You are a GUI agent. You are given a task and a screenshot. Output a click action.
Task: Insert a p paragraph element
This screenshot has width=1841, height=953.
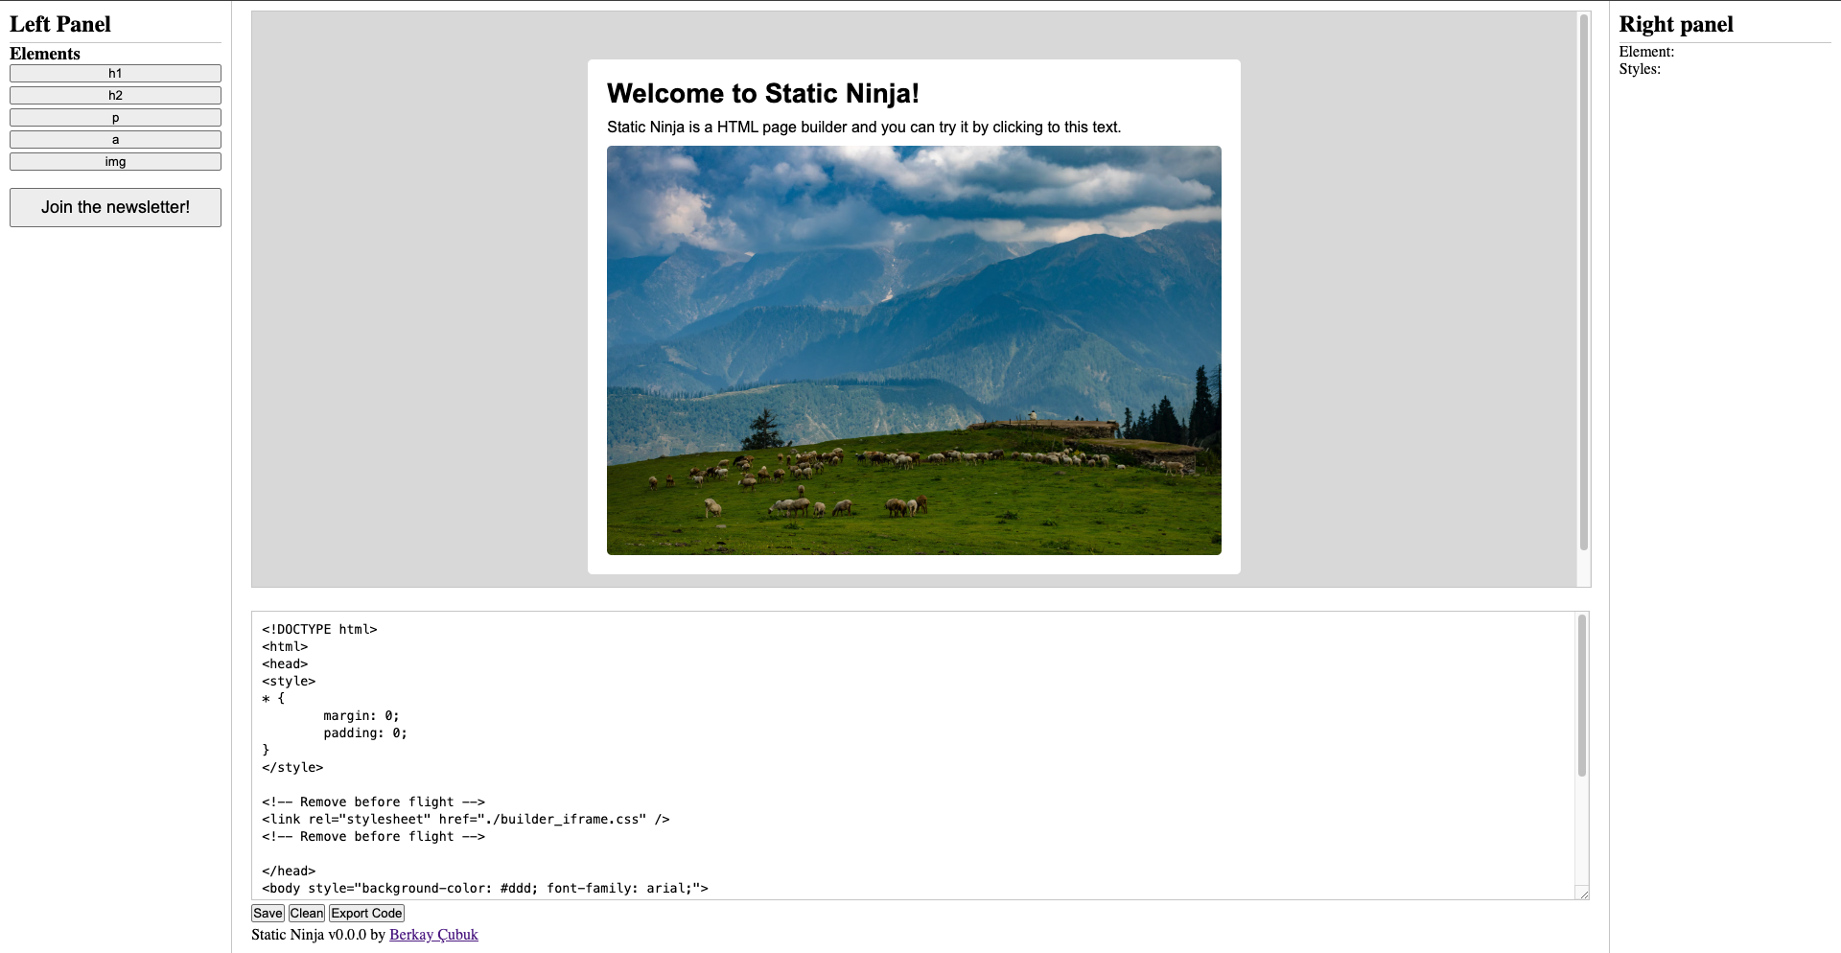click(x=115, y=118)
